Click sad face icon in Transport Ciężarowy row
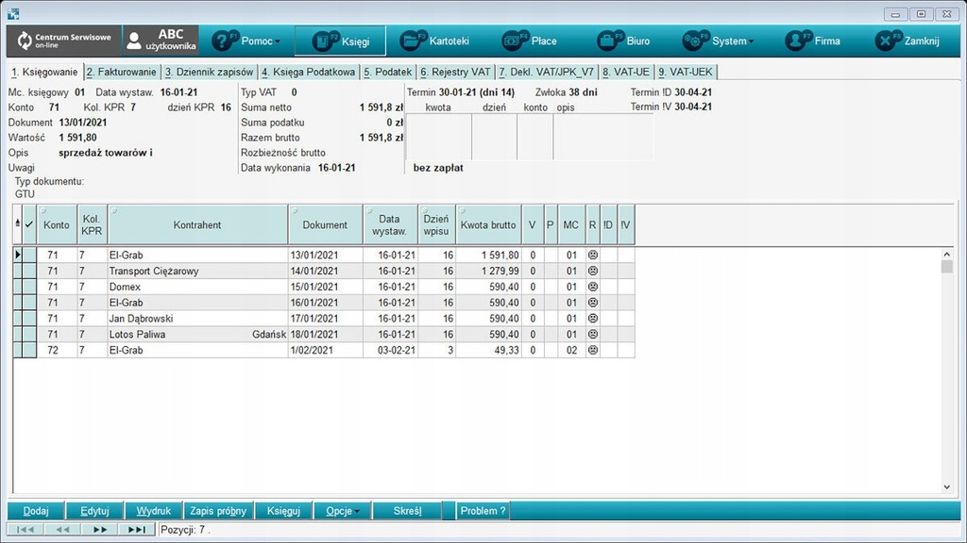 pos(593,271)
